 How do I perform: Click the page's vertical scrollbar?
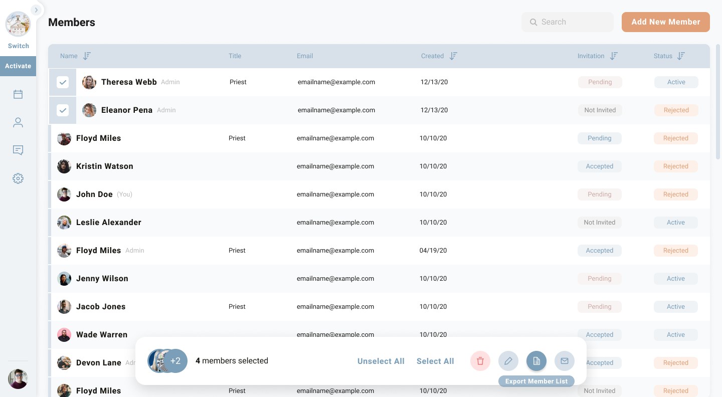click(x=718, y=102)
